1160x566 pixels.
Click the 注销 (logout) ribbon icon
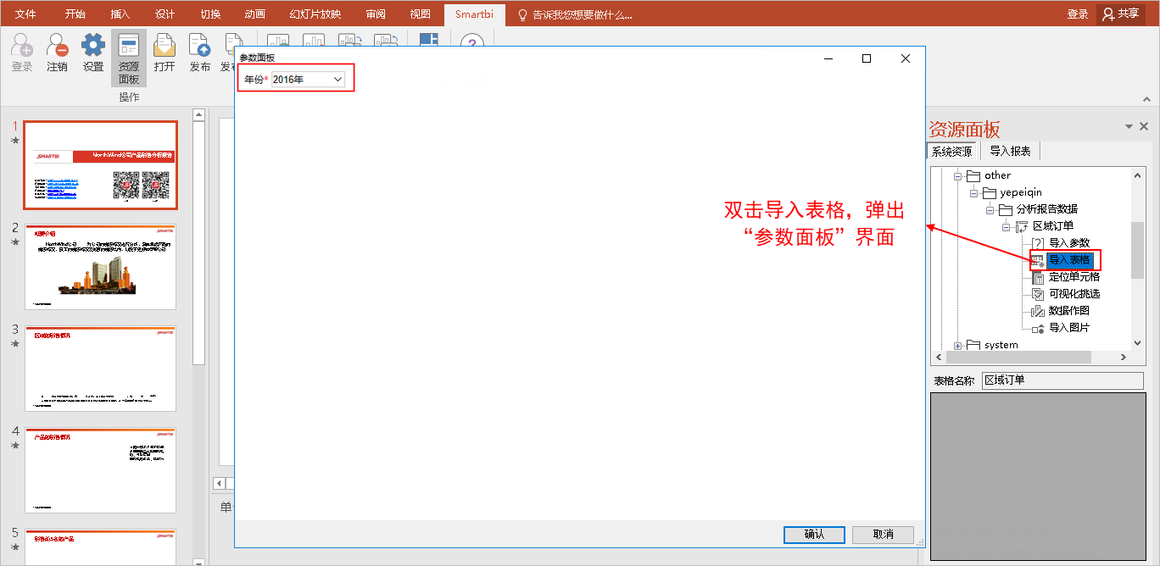(58, 53)
